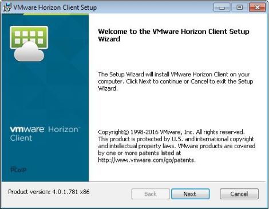Minimize the setup window
This screenshot has width=269, height=209.
(x=221, y=7)
